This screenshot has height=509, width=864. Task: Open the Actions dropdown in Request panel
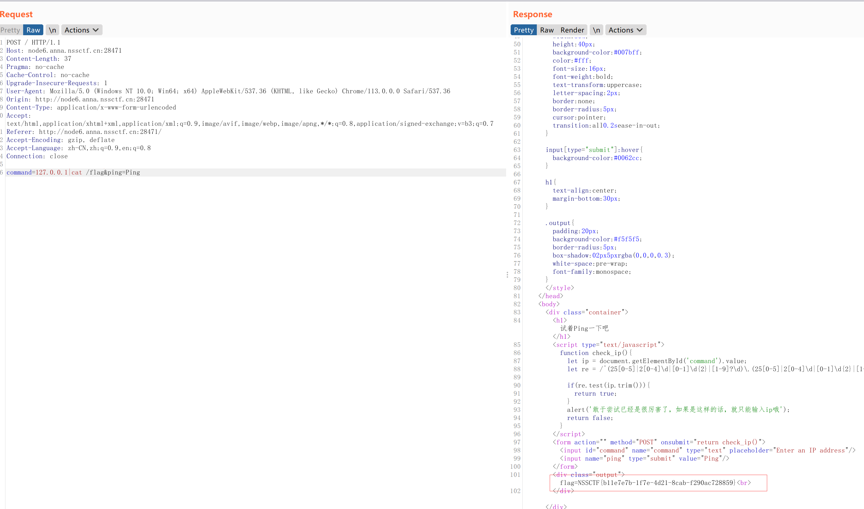[81, 30]
